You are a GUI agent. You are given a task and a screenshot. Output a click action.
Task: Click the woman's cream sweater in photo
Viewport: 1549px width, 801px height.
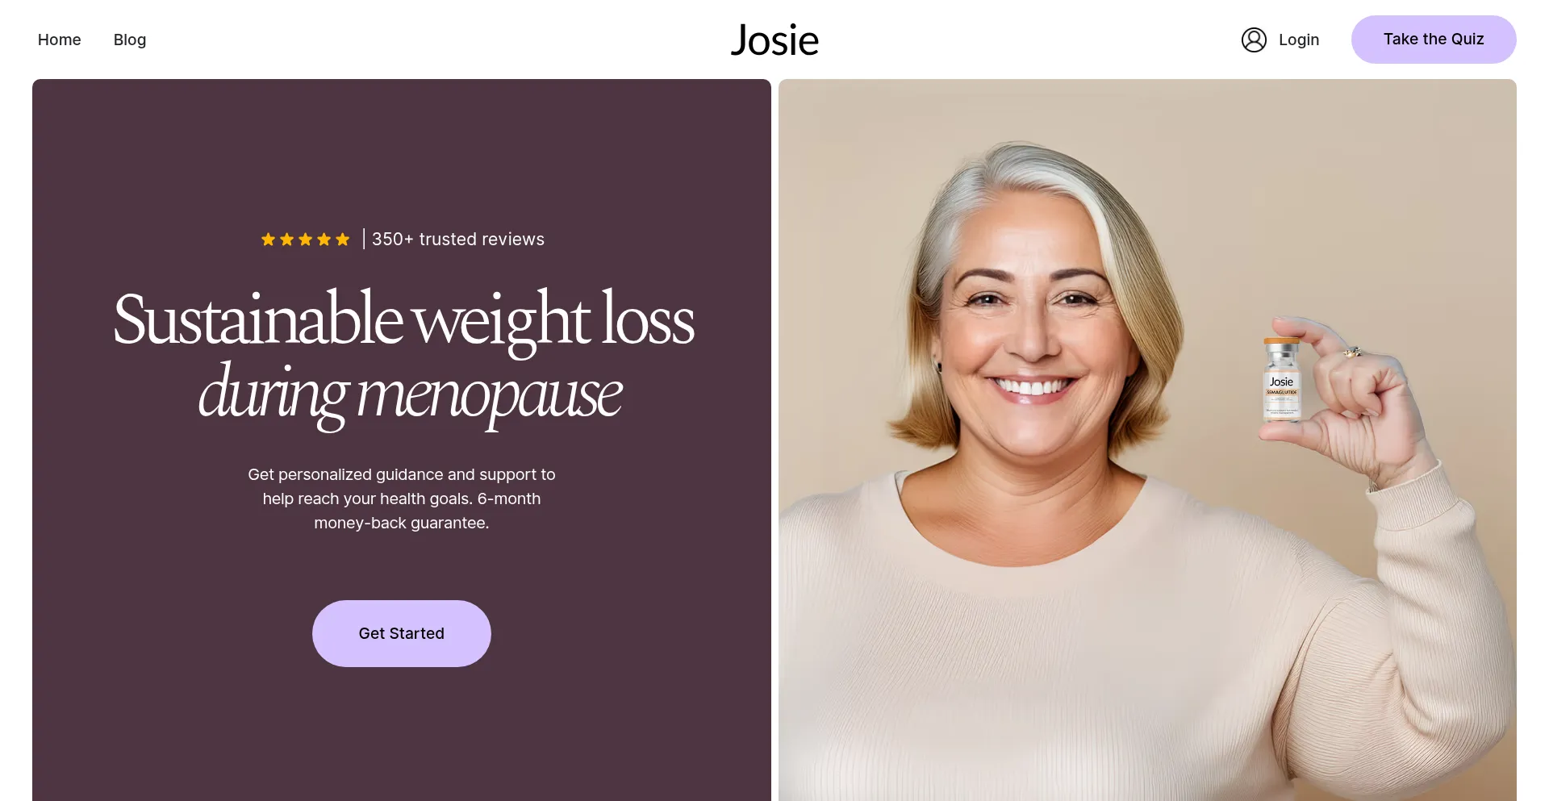[x=1129, y=645]
